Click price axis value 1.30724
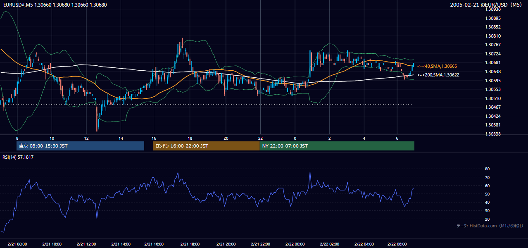Image resolution: width=528 pixels, height=248 pixels. tap(493, 54)
